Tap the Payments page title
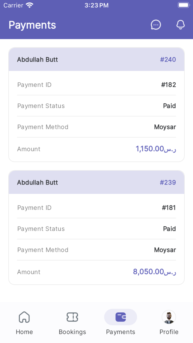Image resolution: width=193 pixels, height=343 pixels. point(32,25)
